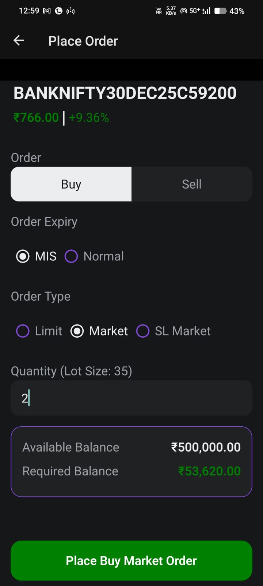
Task: Choose the SL Market order type
Action: click(143, 331)
